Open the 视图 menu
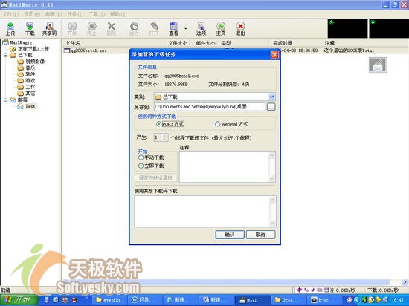 (32, 14)
